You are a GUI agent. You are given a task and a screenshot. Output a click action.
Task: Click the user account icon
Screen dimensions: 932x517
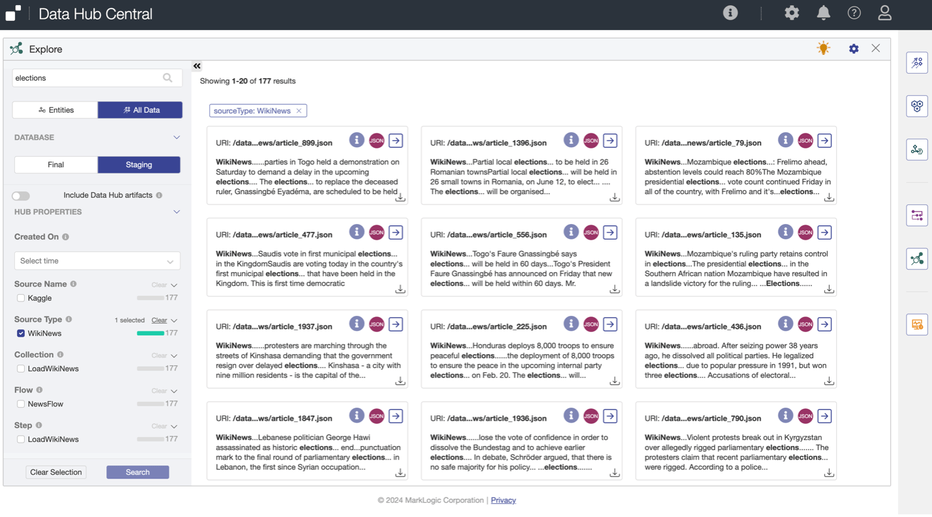[884, 13]
